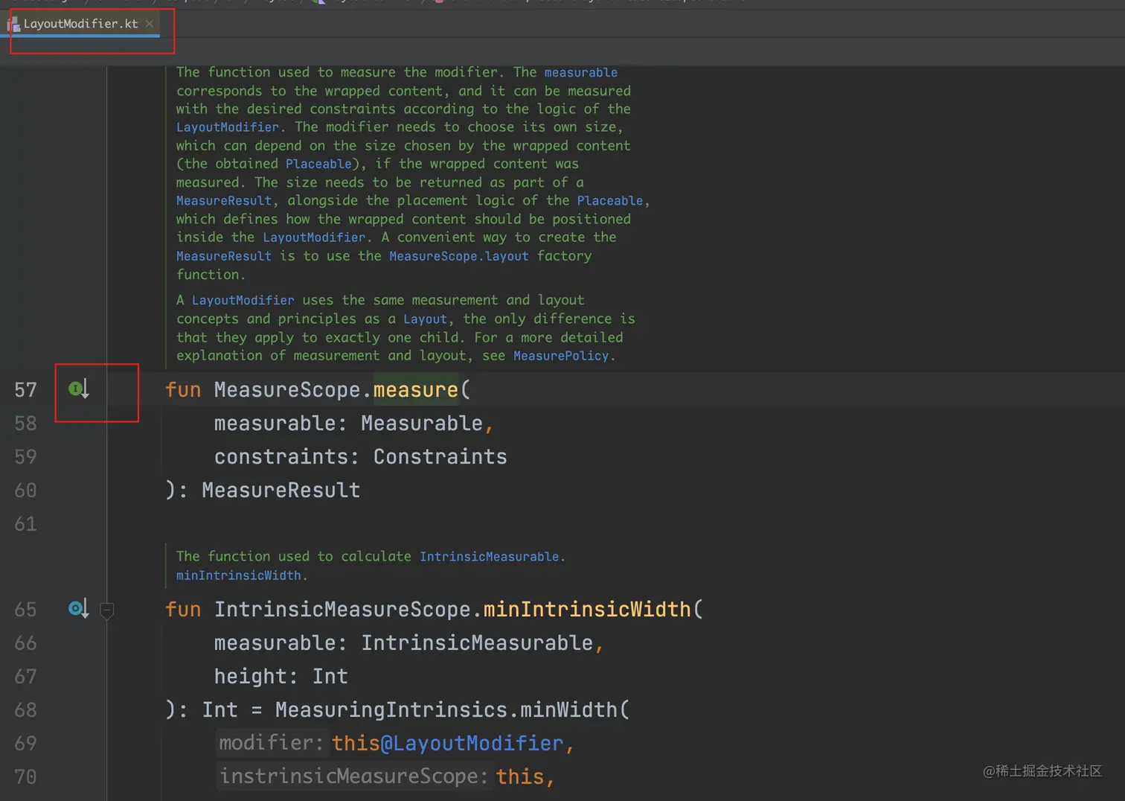The height and width of the screenshot is (801, 1125).
Task: Collapse the minIntrinsicWidth function using fold marker
Action: point(107,610)
